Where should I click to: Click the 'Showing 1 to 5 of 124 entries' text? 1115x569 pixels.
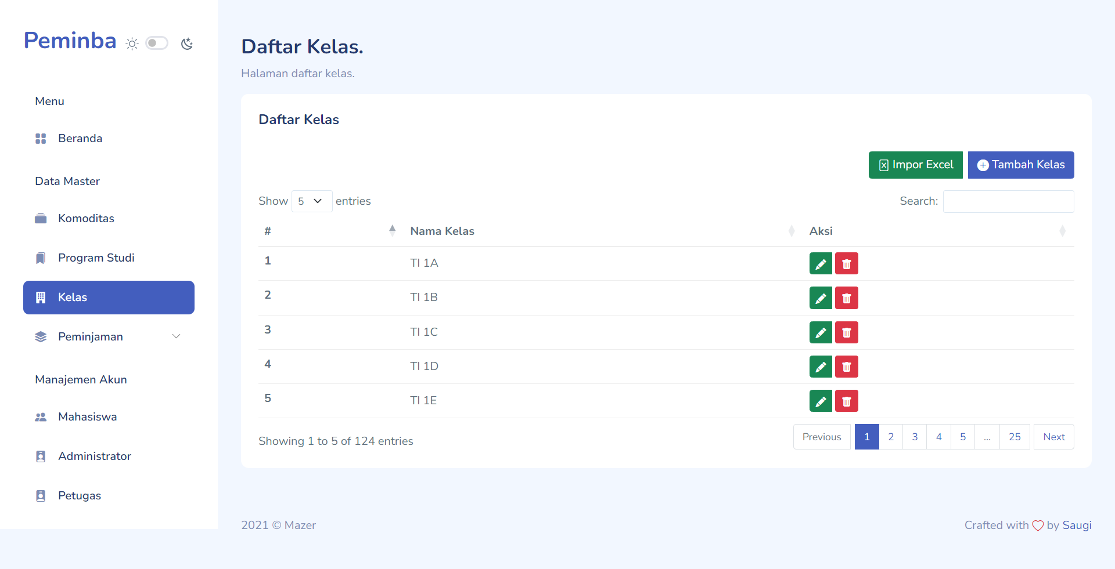(x=336, y=441)
